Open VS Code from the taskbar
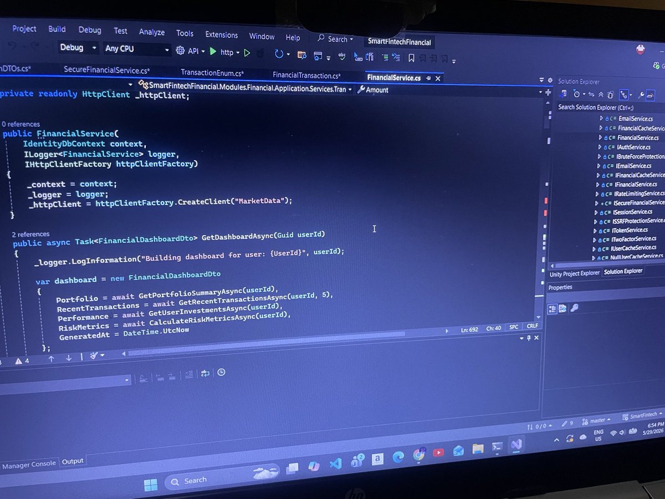 tap(335, 465)
